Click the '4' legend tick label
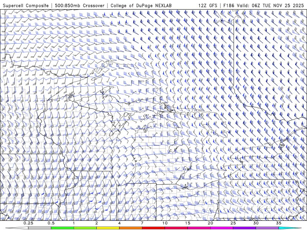307x230 pixels. [x=119, y=223]
